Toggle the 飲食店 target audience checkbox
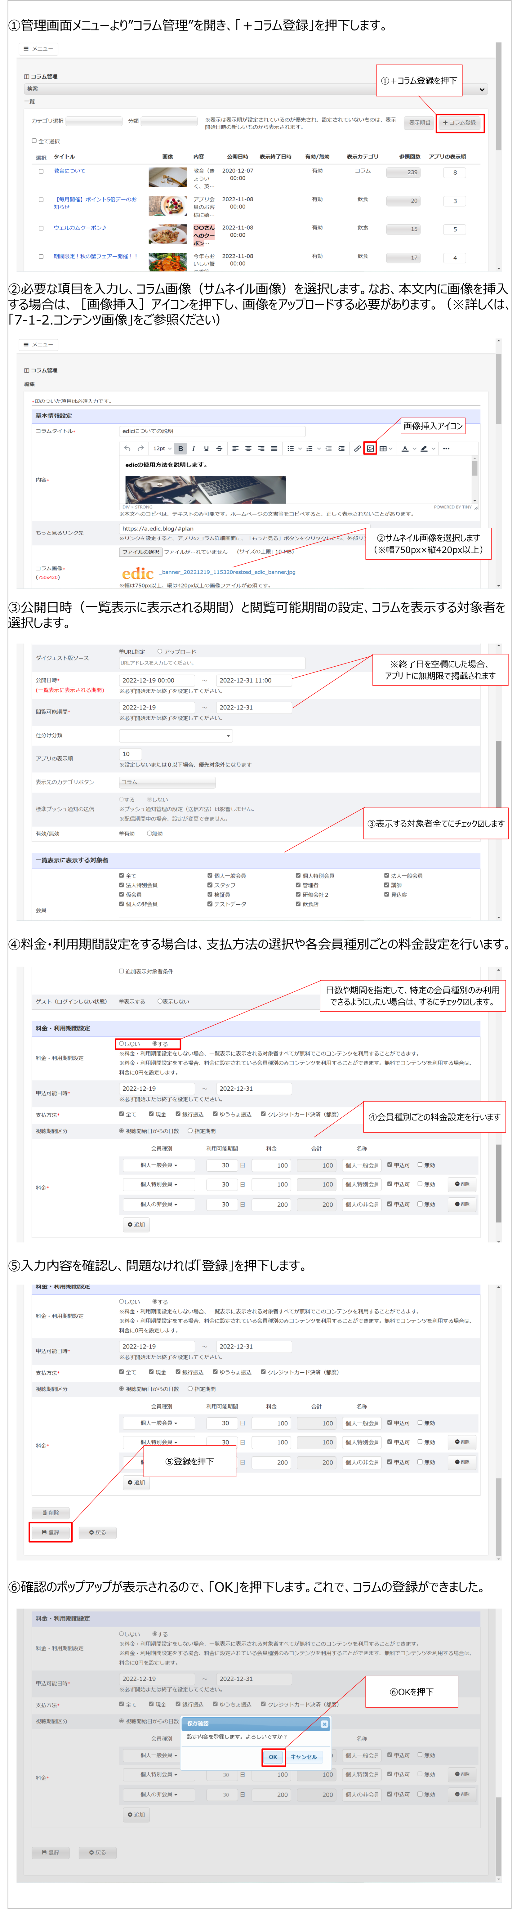The height and width of the screenshot is (1909, 521). pos(298,904)
